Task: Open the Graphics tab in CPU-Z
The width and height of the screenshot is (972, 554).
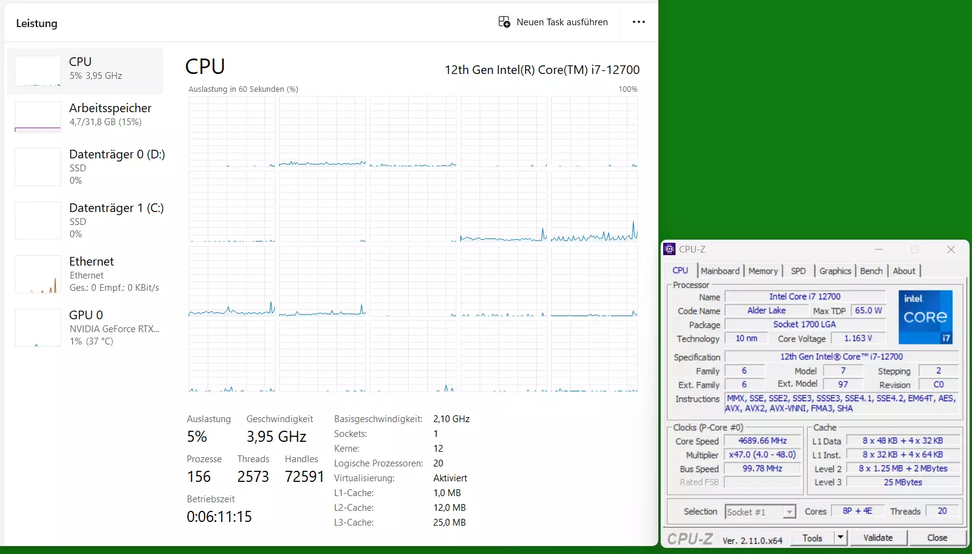Action: (x=835, y=271)
